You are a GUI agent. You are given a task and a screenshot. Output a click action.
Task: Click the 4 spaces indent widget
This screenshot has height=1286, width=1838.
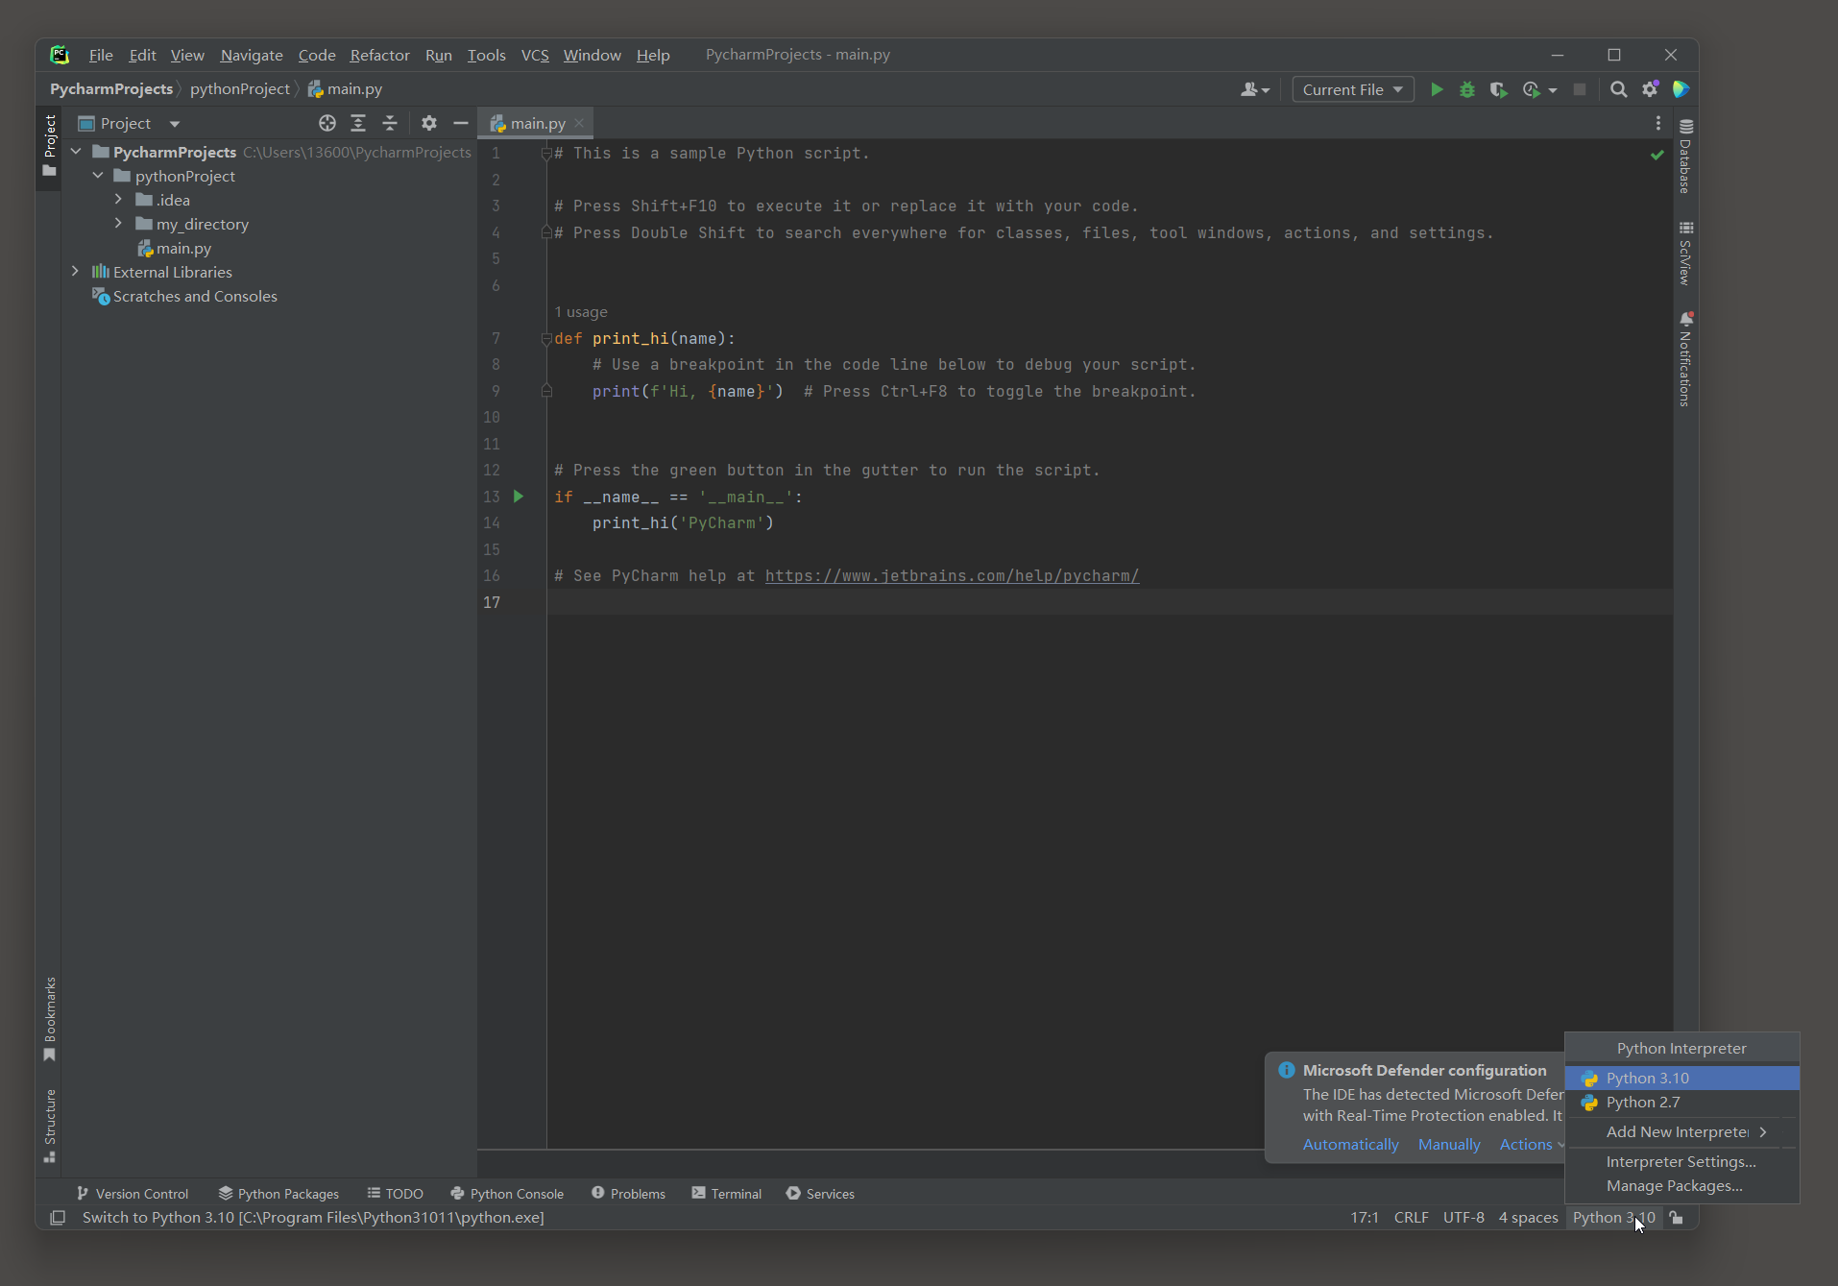click(x=1528, y=1218)
